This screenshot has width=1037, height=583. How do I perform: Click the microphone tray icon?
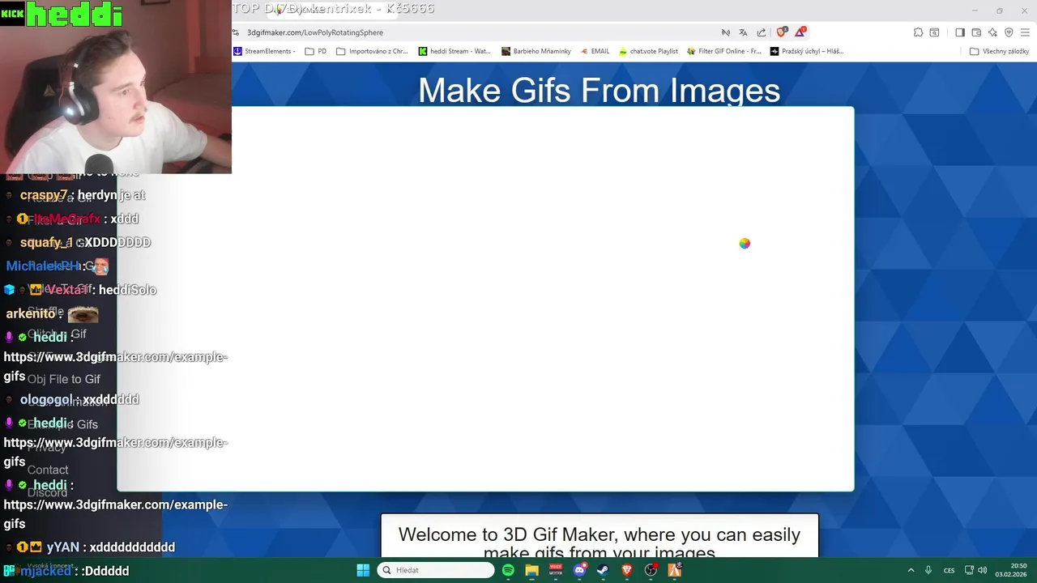coord(928,570)
